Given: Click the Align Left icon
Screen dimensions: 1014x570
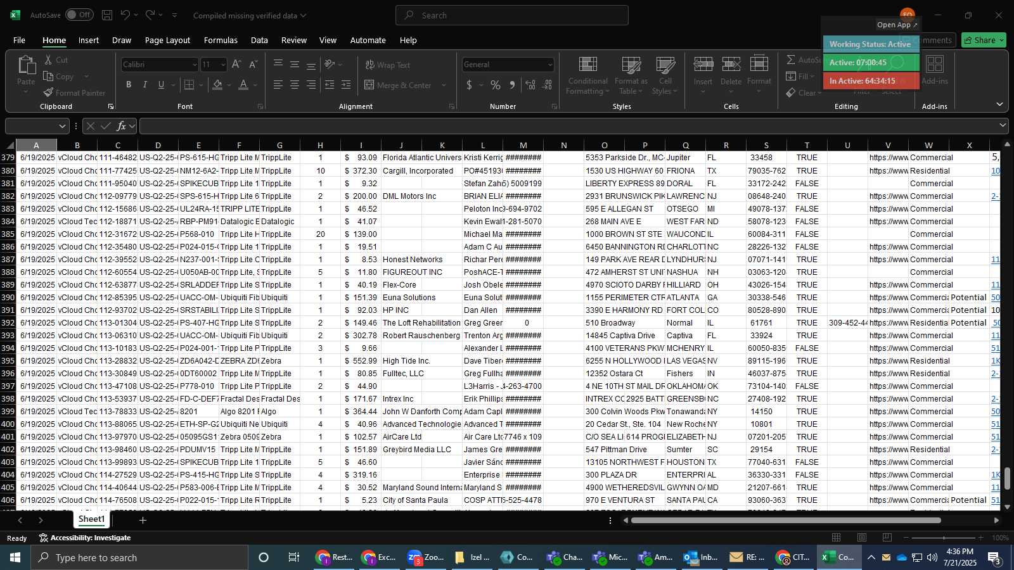Looking at the screenshot, I should coord(278,85).
